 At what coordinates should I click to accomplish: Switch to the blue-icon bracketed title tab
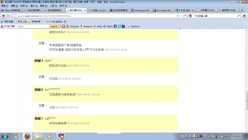point(120,10)
